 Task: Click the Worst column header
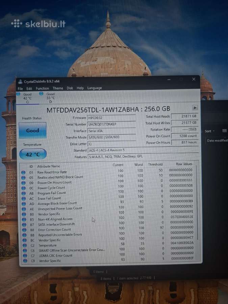(138, 164)
